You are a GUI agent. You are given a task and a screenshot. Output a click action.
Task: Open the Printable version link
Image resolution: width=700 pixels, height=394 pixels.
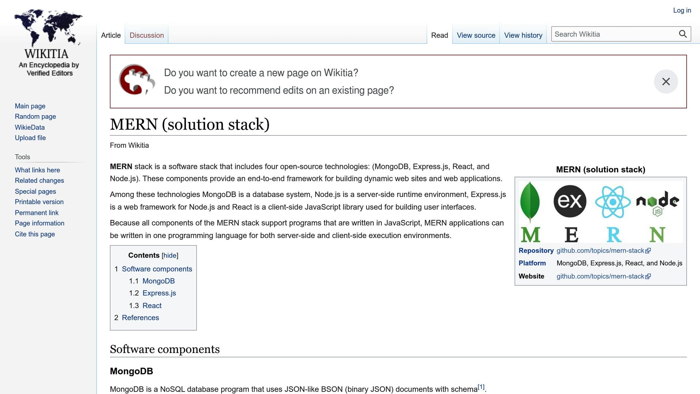tap(39, 202)
